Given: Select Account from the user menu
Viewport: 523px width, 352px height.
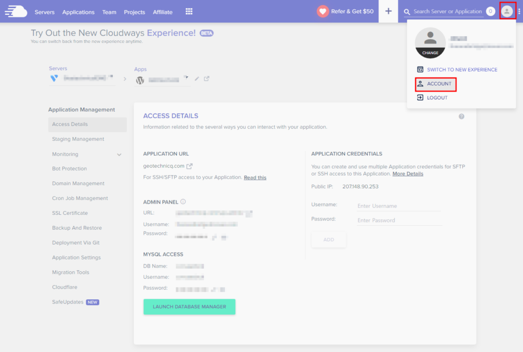Looking at the screenshot, I should (x=439, y=84).
